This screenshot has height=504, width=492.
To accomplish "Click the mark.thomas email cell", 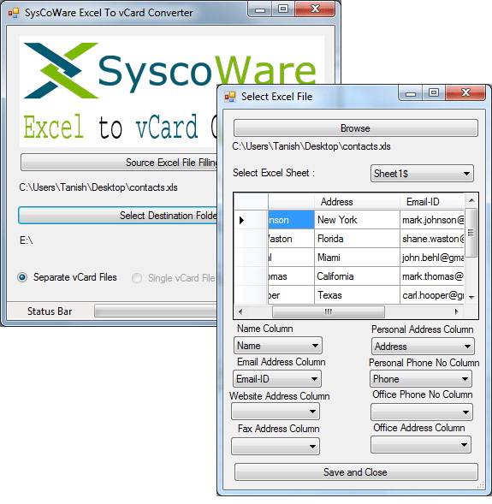I will 431,276.
